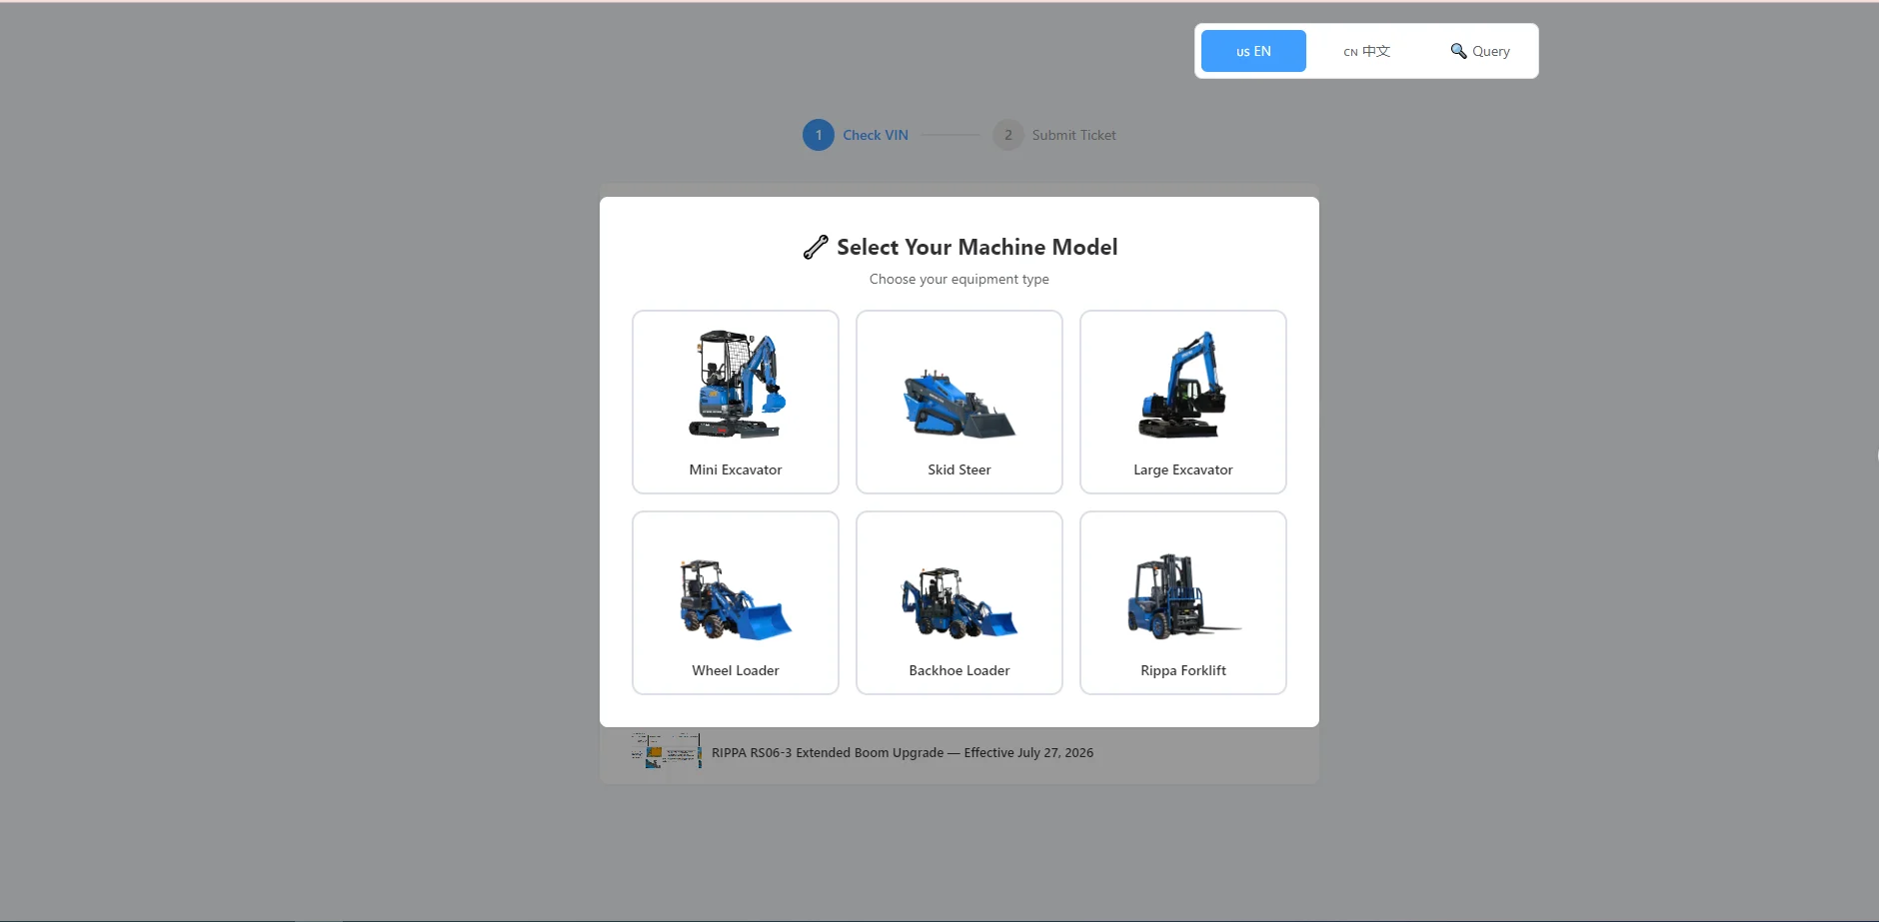Image resolution: width=1879 pixels, height=922 pixels.
Task: Click the Mini Excavator label
Action: [736, 469]
